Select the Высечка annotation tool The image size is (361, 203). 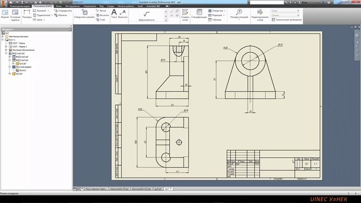tap(102, 15)
